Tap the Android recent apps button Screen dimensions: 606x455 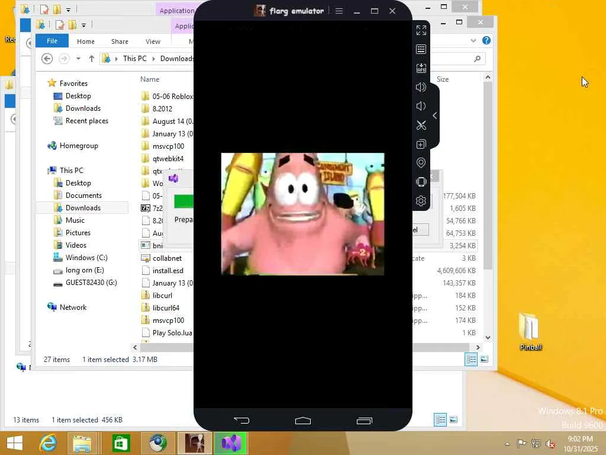point(364,421)
